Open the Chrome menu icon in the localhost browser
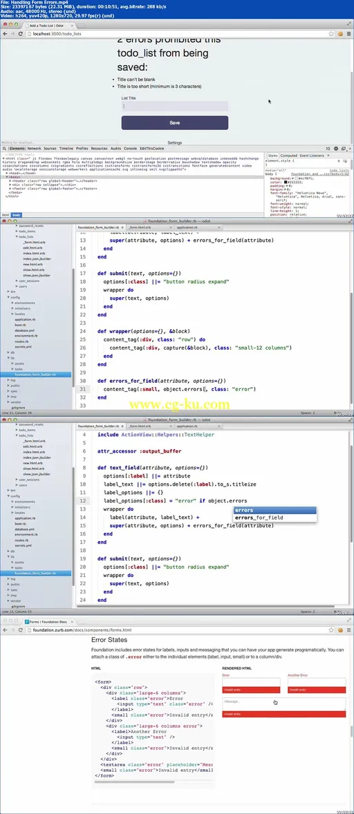The width and height of the screenshot is (354, 814). pos(348,34)
